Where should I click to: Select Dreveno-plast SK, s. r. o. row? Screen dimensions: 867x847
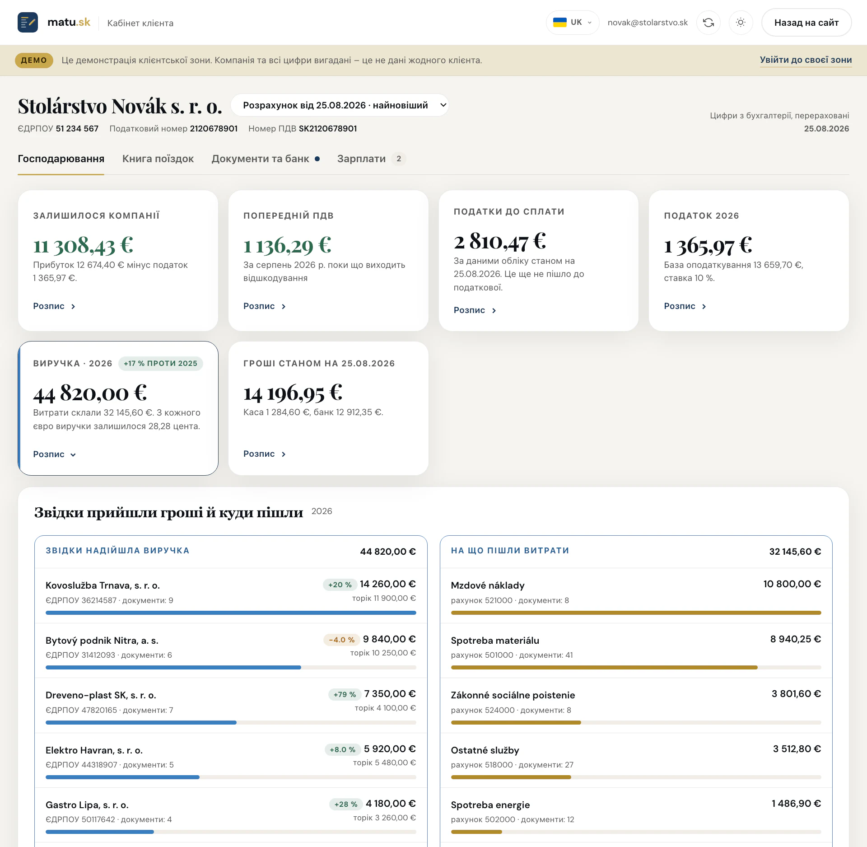231,706
